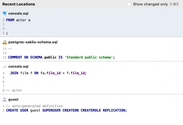Jump to the CREATE USER guest statement
This screenshot has height=125, width=183.
(66, 110)
